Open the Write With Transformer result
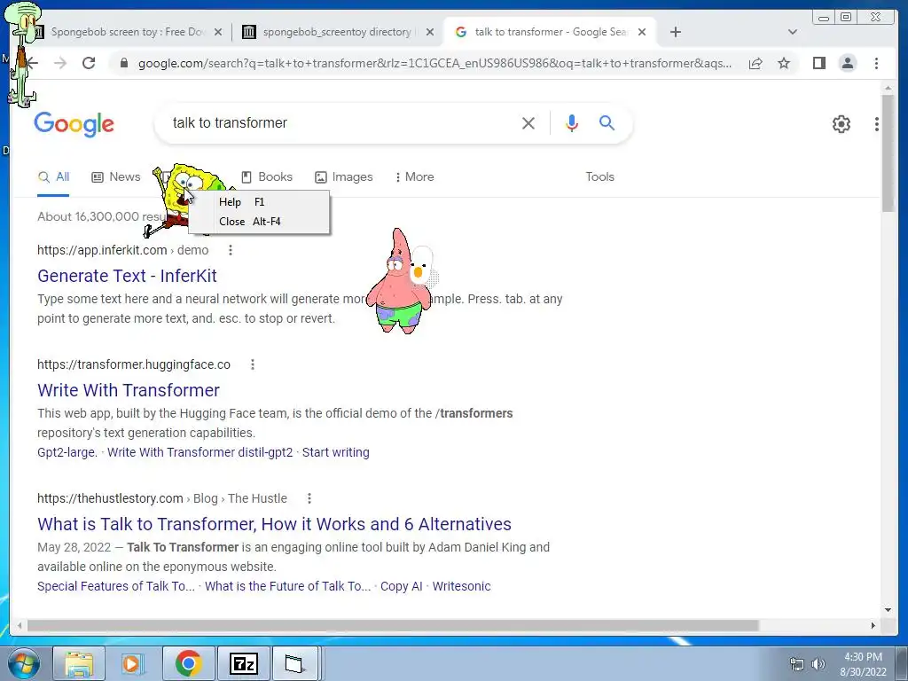The height and width of the screenshot is (681, 908). (x=128, y=390)
